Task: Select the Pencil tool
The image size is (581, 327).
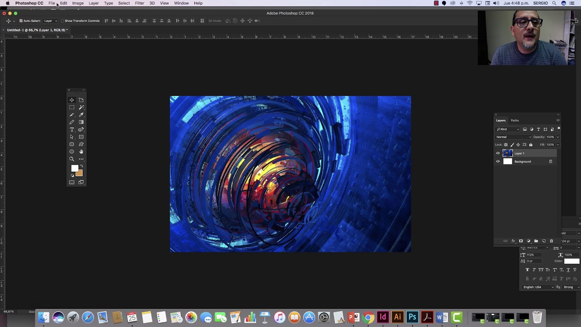Action: click(72, 122)
